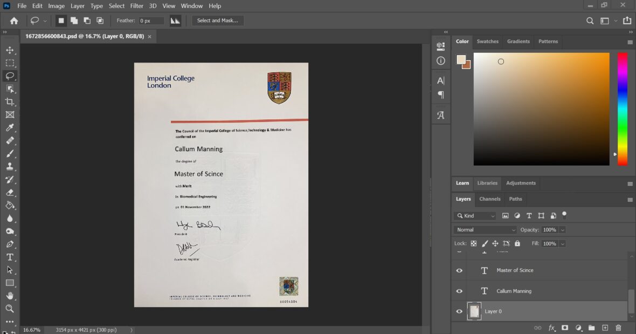Hide Layer 0 visibility eye

point(459,311)
